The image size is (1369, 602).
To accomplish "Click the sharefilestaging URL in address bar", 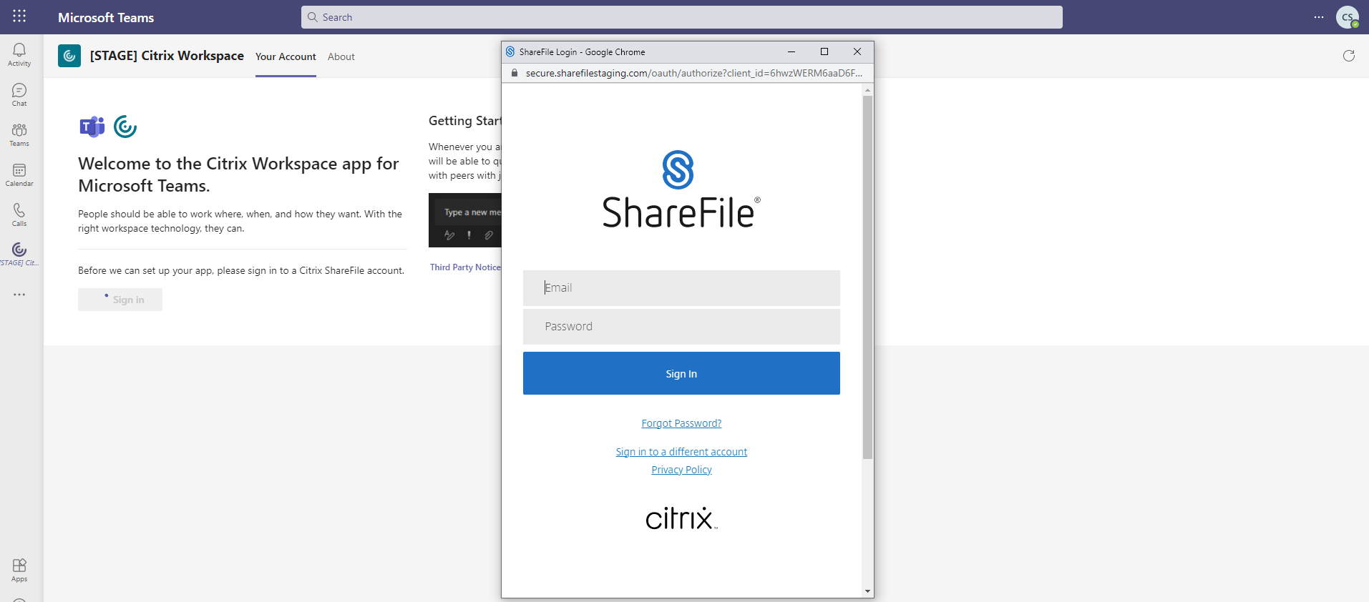I will 693,73.
